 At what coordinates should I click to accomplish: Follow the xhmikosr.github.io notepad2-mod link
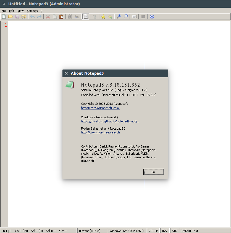click(x=109, y=121)
